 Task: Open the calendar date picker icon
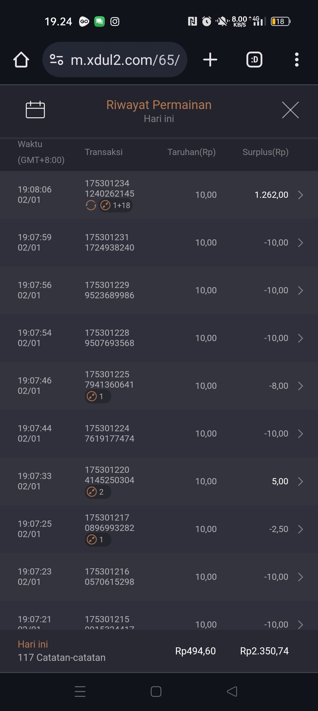tap(35, 110)
